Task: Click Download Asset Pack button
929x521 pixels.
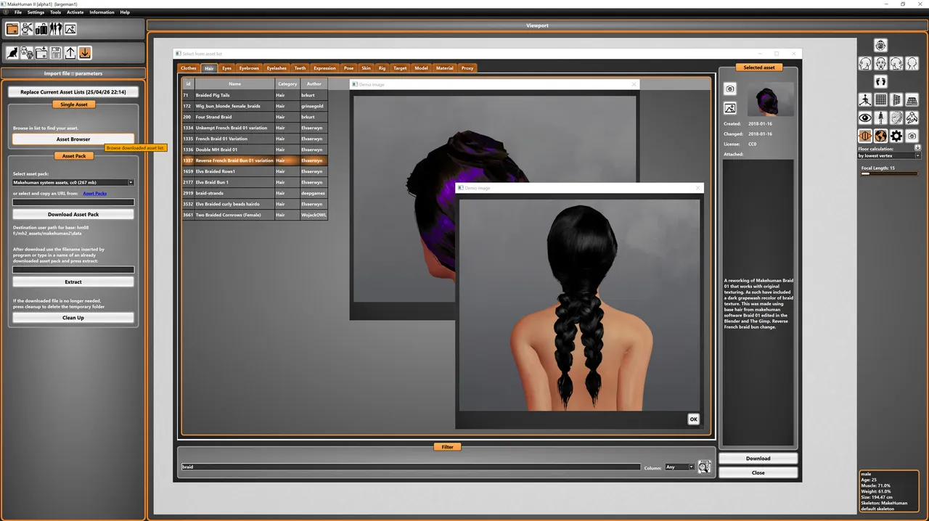Action: 73,214
